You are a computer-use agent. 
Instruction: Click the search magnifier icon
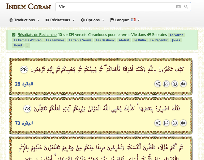[186, 7]
